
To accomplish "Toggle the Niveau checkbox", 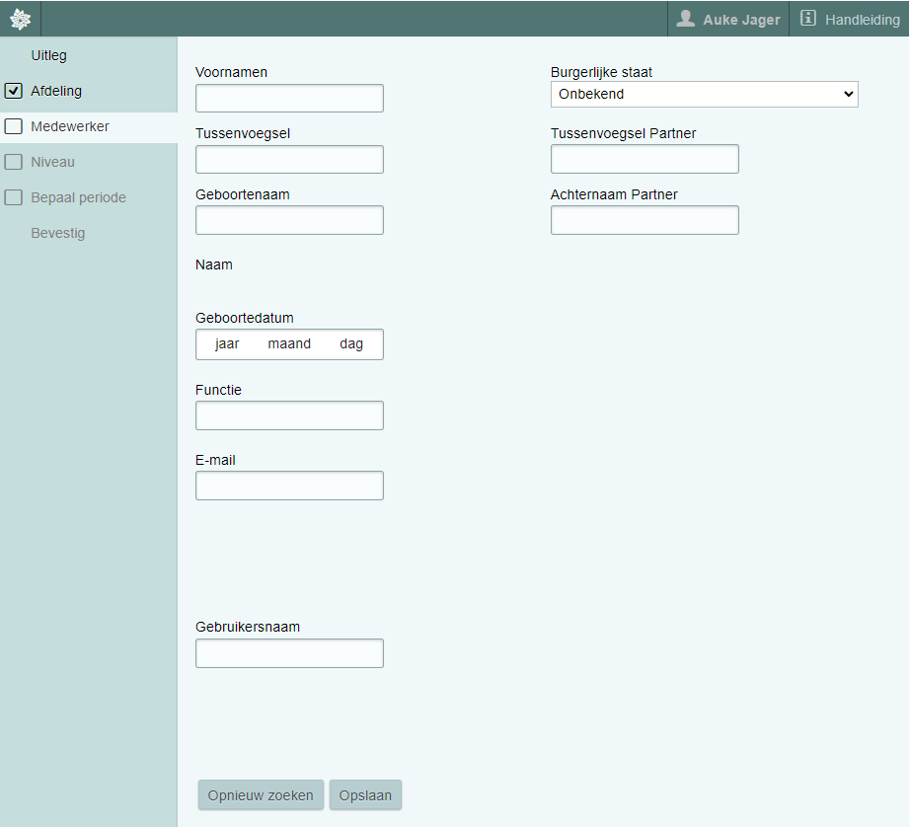I will [x=14, y=162].
